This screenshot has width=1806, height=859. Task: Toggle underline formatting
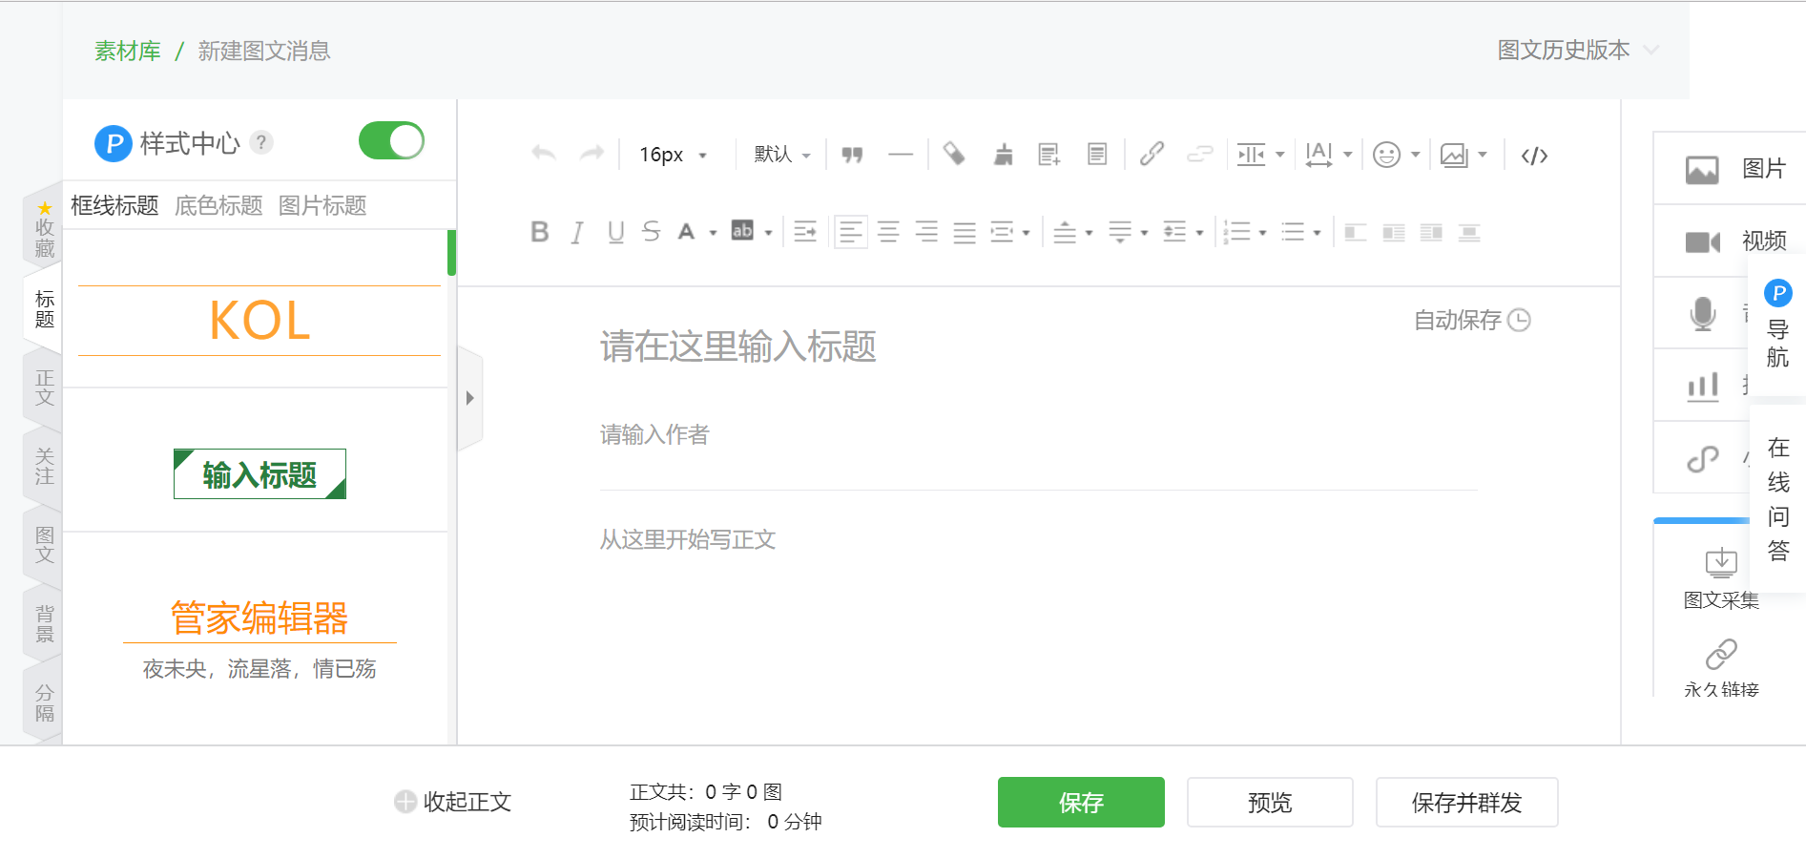coord(615,232)
